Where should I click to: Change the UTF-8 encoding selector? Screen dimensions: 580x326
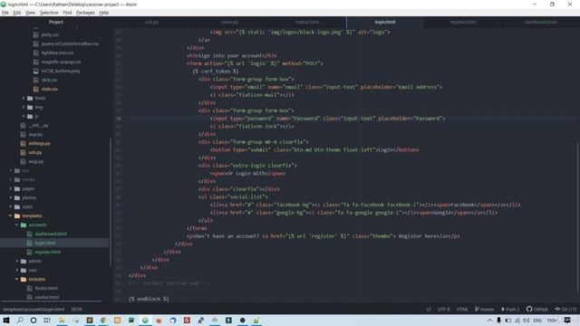coord(444,310)
